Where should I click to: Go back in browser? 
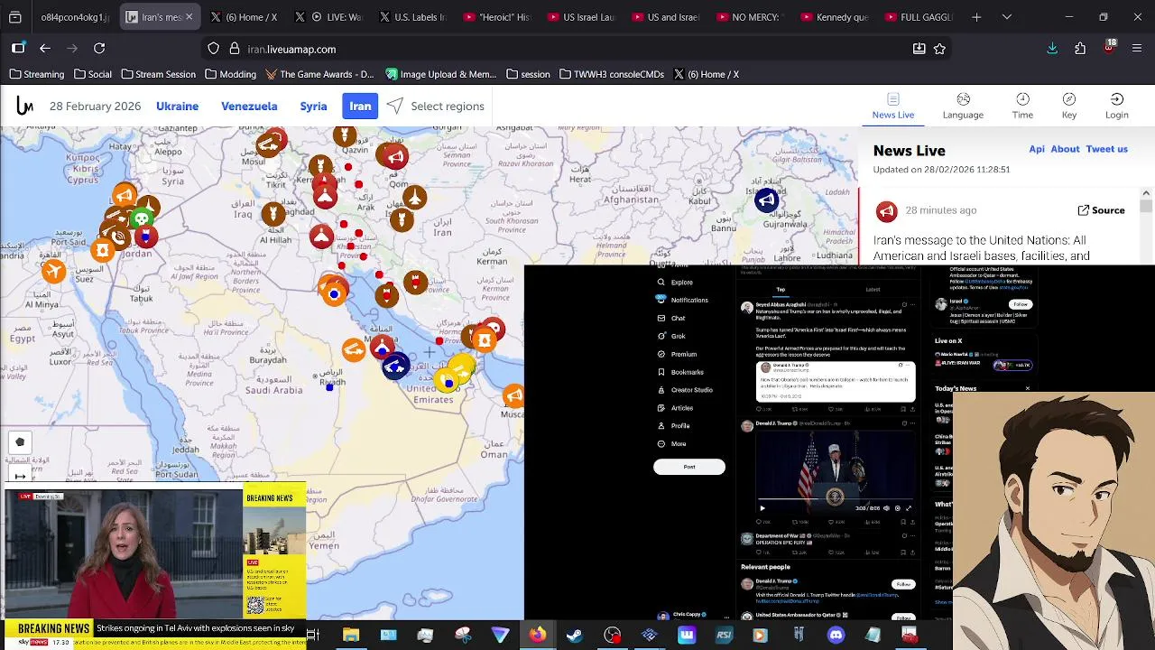coord(45,49)
